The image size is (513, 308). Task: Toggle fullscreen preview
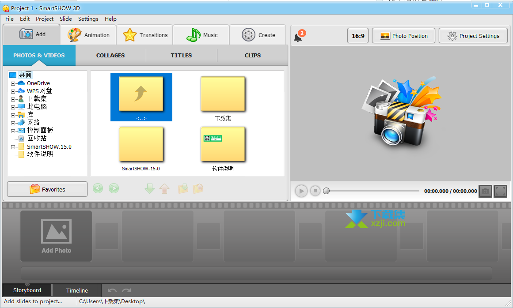tap(501, 191)
